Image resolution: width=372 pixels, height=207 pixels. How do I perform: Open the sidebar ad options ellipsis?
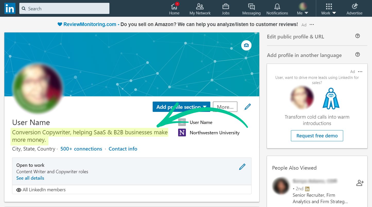360,72
